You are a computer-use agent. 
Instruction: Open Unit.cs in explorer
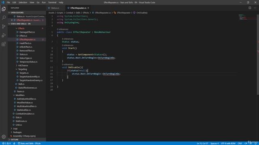tap(19, 125)
